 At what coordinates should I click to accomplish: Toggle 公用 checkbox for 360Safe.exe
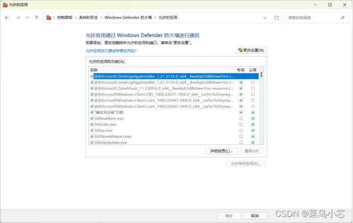[x=253, y=125]
